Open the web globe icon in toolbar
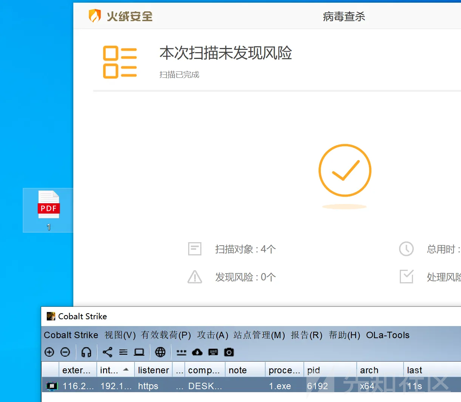This screenshot has height=402, width=461. click(x=160, y=352)
